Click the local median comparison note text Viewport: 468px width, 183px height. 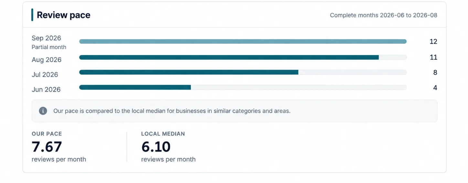pyautogui.click(x=172, y=111)
